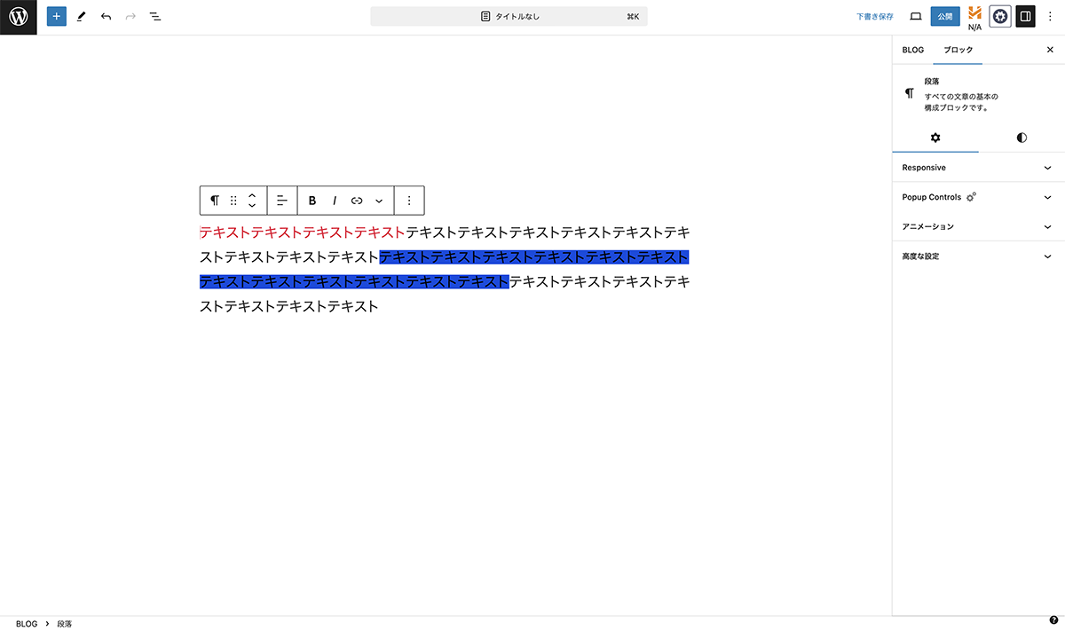The width and height of the screenshot is (1065, 631).
Task: Click the paragraph block type icon
Action: click(215, 201)
